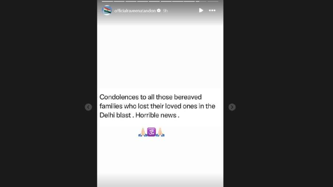Click the 'Delhi blast . Horrible news' text
This screenshot has width=333, height=187.
click(139, 115)
